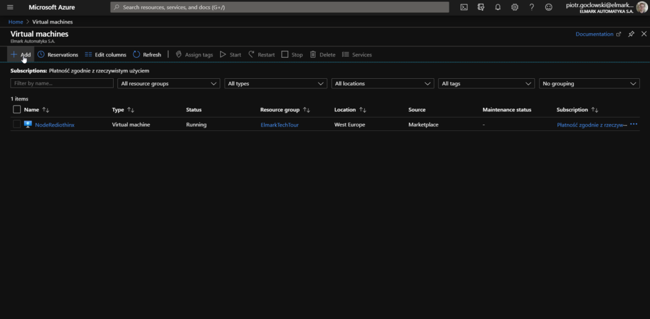The height and width of the screenshot is (319, 650).
Task: Open the No grouping dropdown
Action: click(590, 83)
